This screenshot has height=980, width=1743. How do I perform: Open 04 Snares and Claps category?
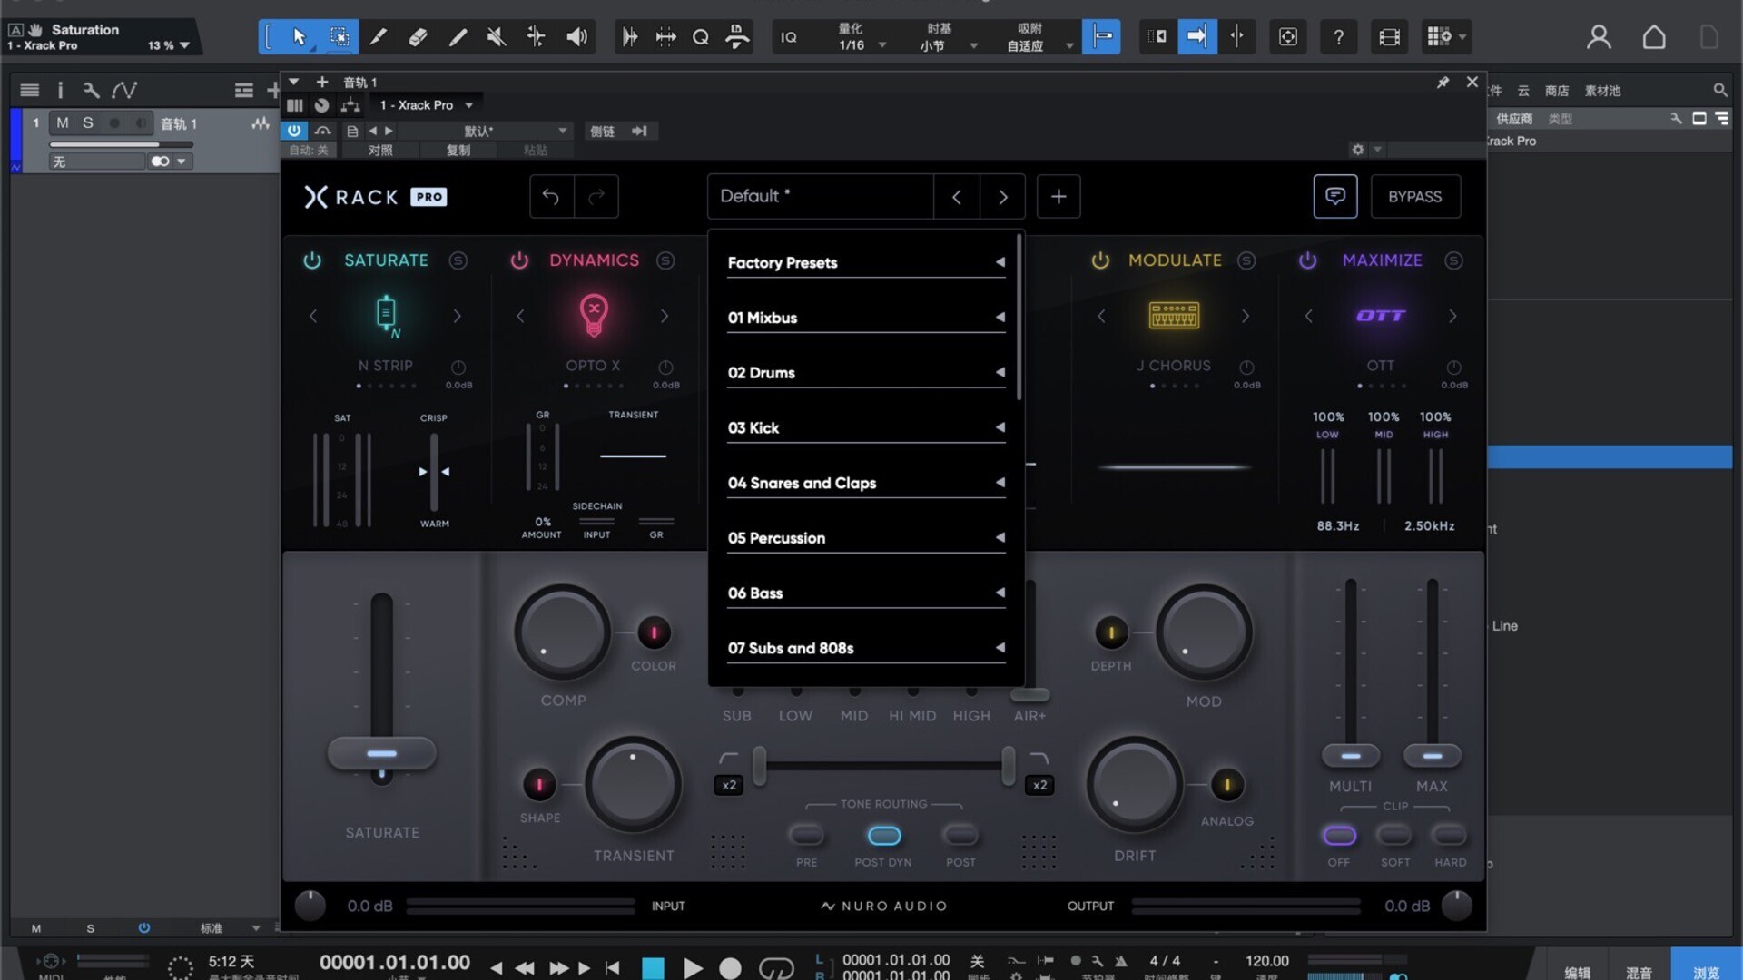[x=866, y=483]
